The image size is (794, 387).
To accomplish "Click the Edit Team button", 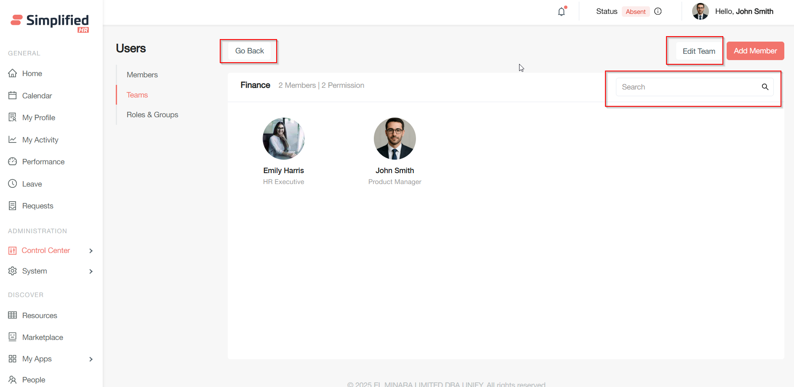I will click(x=699, y=51).
